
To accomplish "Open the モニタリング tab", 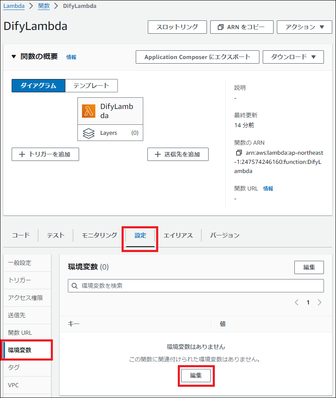I will 99,235.
